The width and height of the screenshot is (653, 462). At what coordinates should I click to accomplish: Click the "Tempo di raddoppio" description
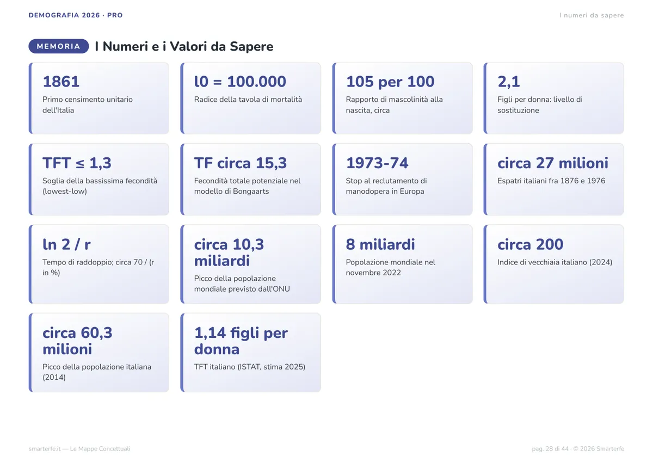[x=98, y=267]
